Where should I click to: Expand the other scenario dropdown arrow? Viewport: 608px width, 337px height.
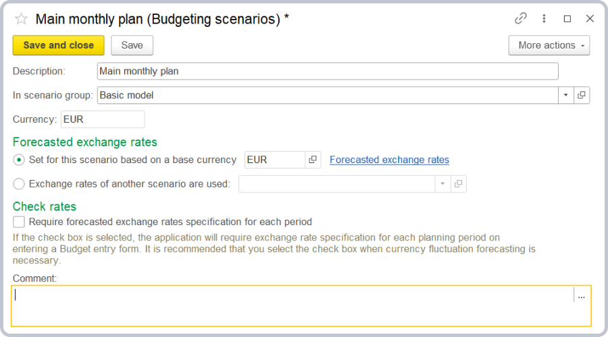click(442, 184)
